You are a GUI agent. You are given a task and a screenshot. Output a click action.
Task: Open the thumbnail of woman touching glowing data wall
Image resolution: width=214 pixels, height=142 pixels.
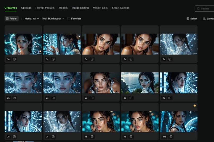(x=62, y=44)
